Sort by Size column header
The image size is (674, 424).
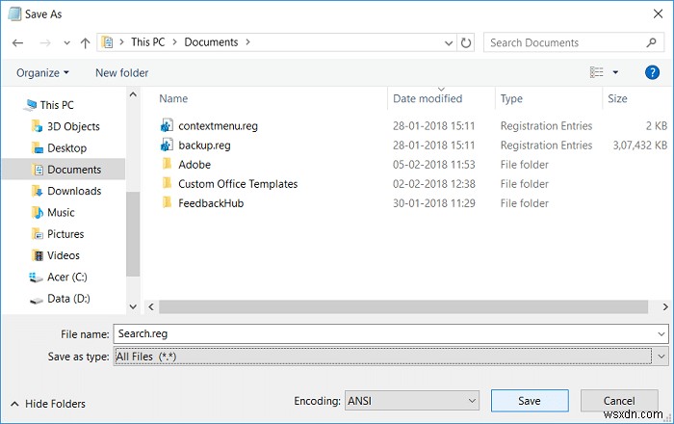[617, 98]
